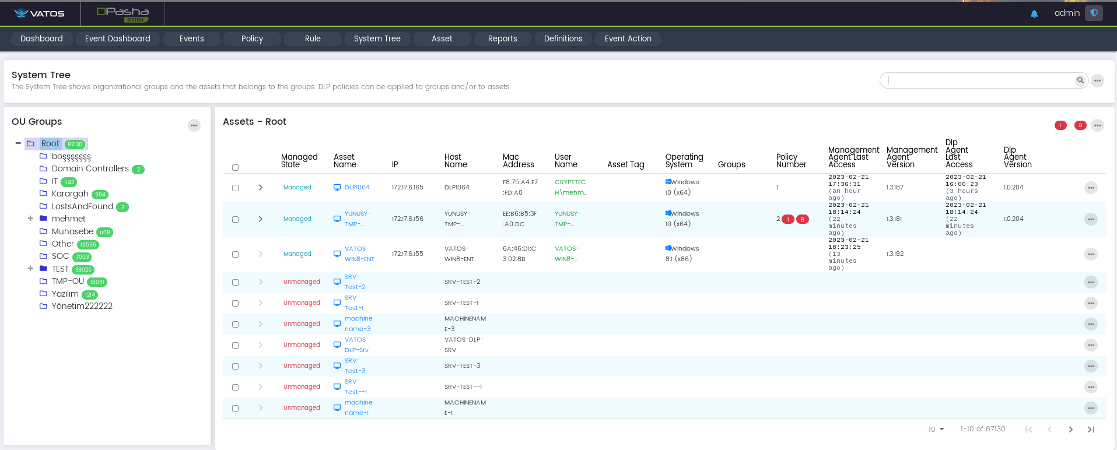Expand VATOS-WIN8-ENT row details
Screen dimensions: 1117x450
(261, 254)
